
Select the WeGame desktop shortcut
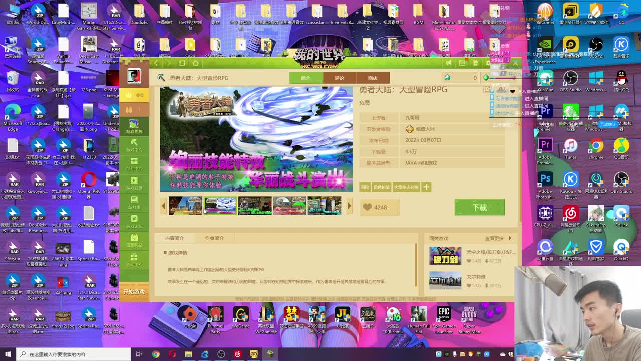241,318
